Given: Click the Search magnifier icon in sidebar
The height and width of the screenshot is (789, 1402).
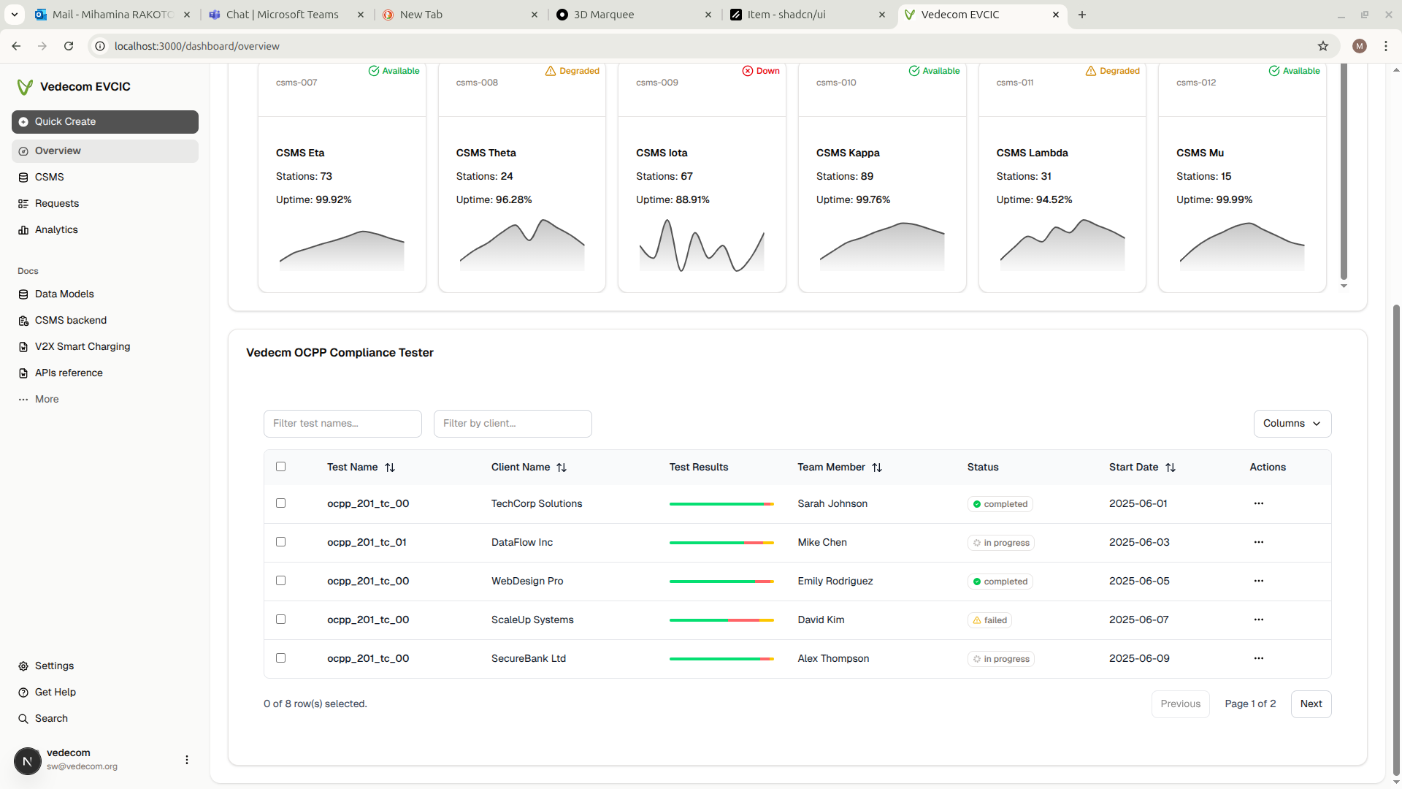Looking at the screenshot, I should [x=23, y=719].
